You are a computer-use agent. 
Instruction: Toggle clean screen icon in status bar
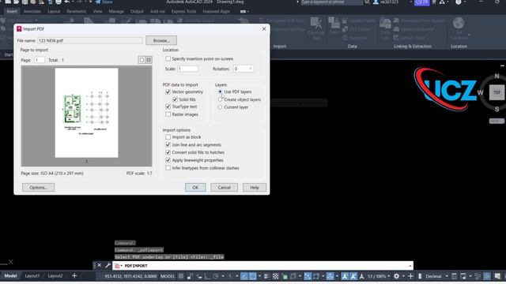(x=497, y=276)
